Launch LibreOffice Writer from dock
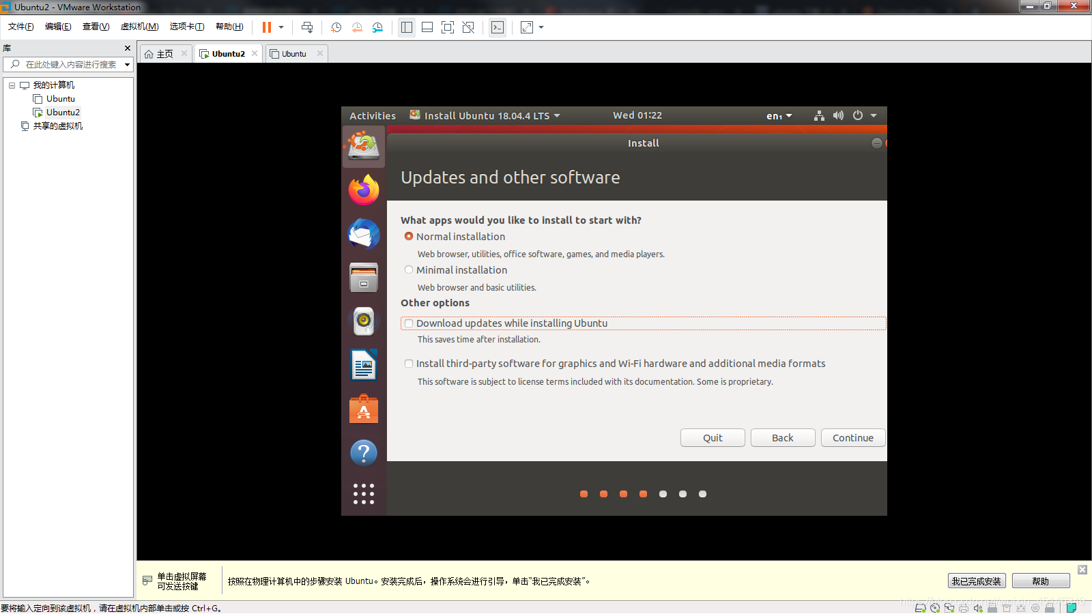This screenshot has height=614, width=1092. pos(364,365)
